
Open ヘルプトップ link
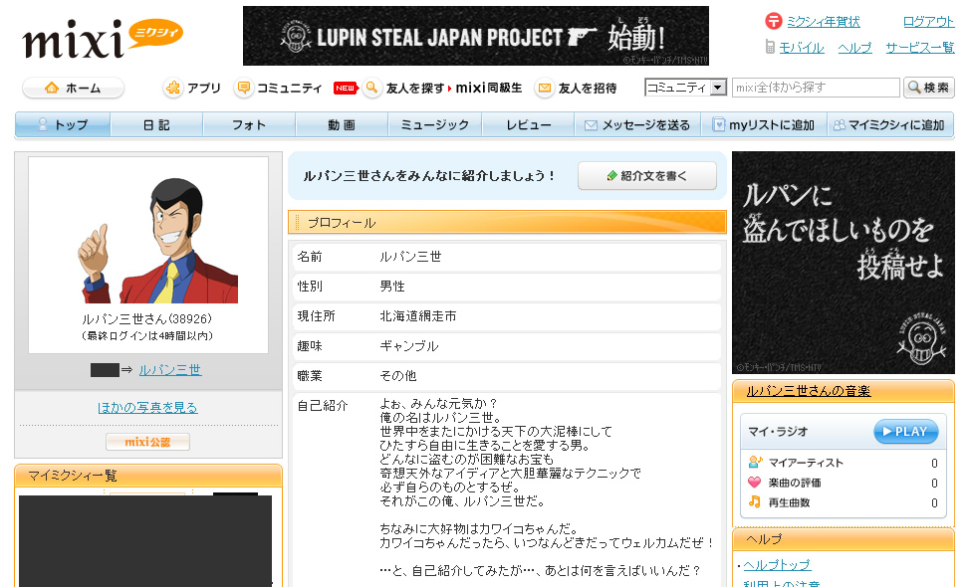[777, 565]
